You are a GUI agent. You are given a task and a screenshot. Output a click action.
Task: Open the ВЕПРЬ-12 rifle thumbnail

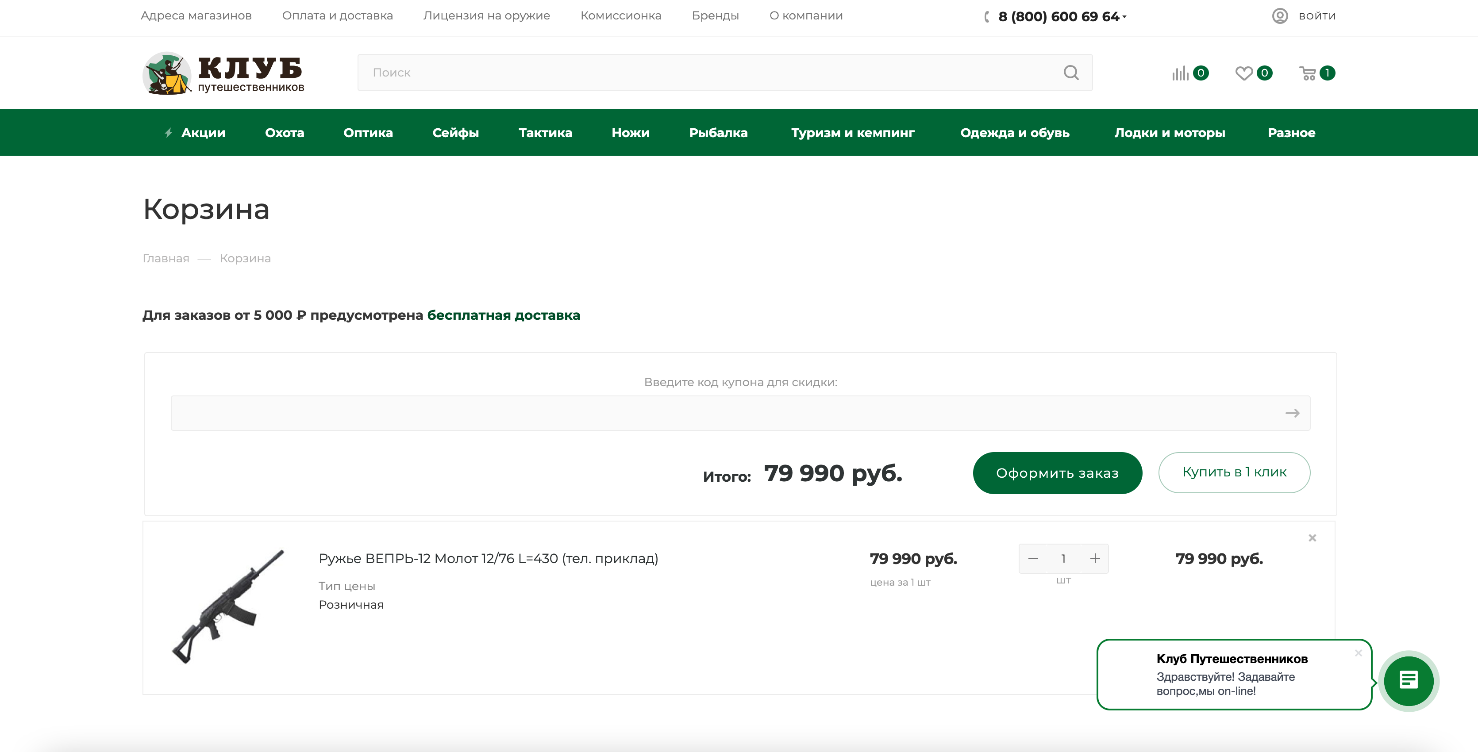228,606
